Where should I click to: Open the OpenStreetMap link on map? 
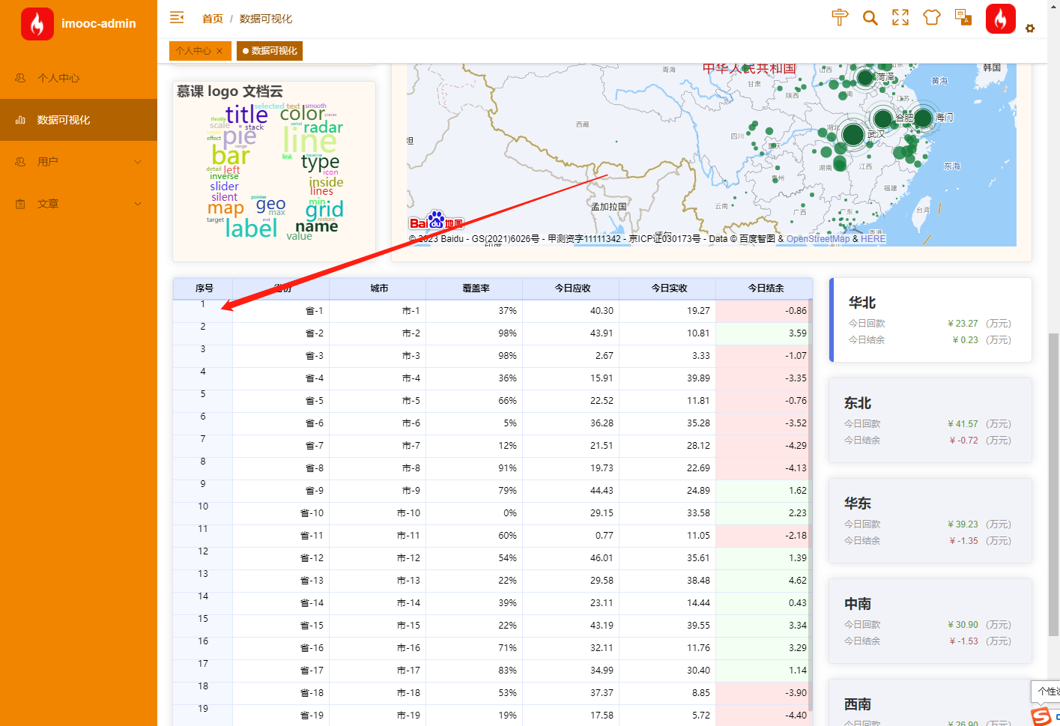[818, 239]
